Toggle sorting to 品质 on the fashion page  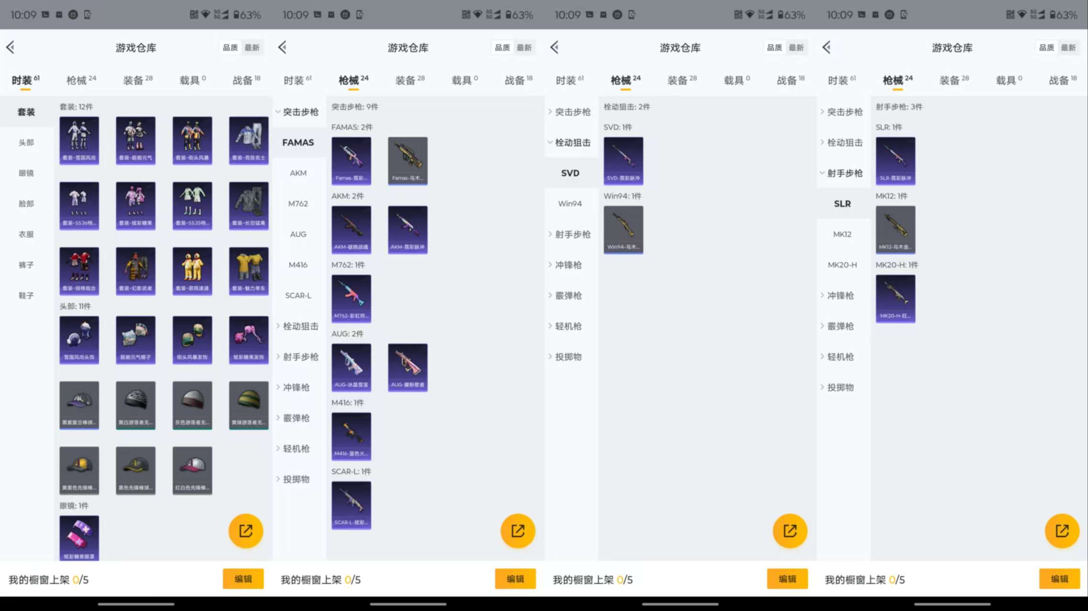tap(230, 47)
